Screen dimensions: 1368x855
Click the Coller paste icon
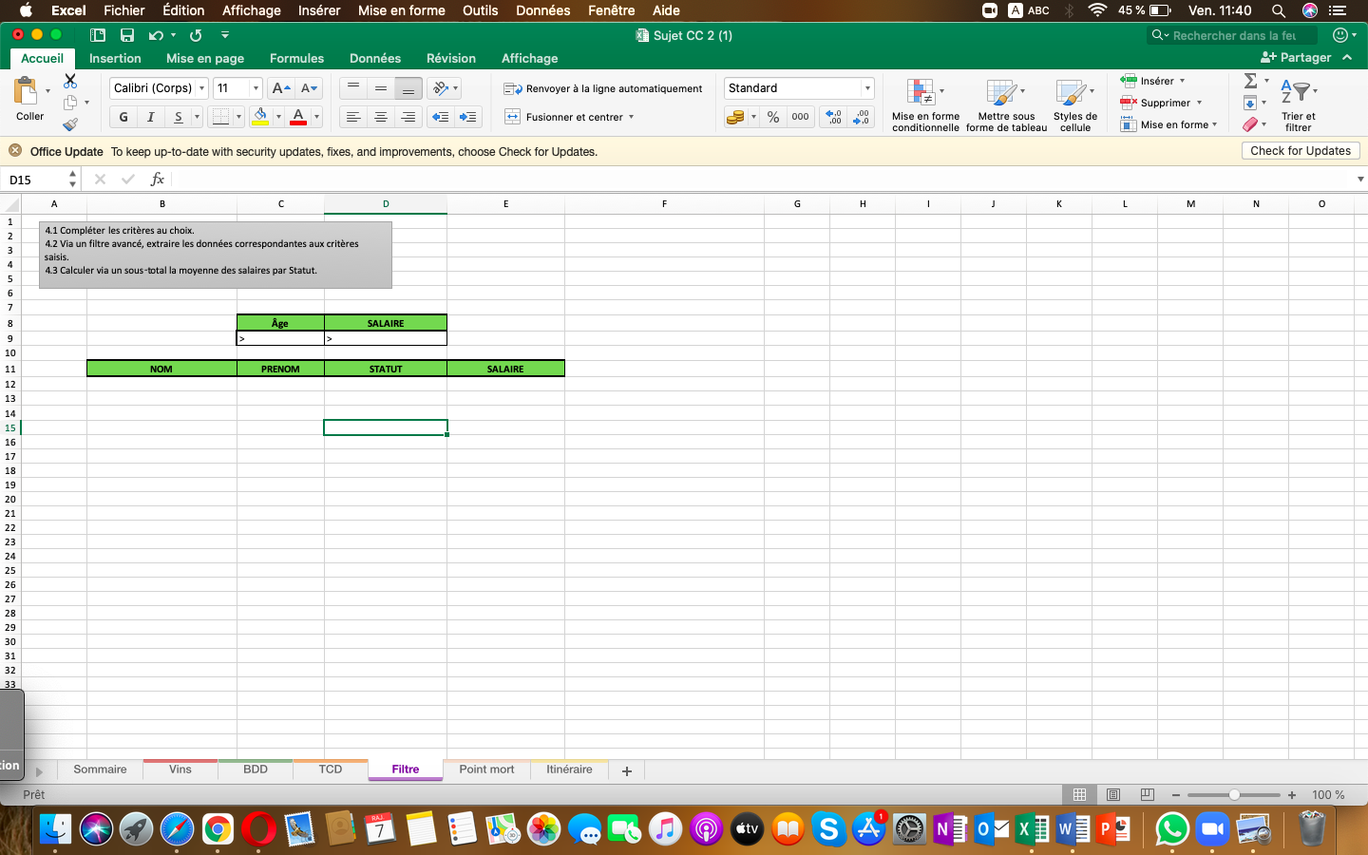[x=27, y=92]
